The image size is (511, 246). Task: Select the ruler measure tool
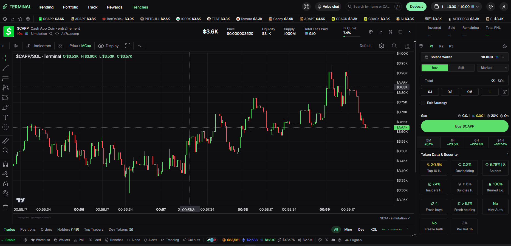point(5,141)
